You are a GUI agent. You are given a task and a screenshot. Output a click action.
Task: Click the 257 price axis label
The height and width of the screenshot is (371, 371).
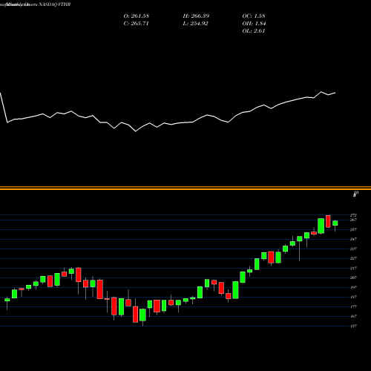tap(353, 229)
